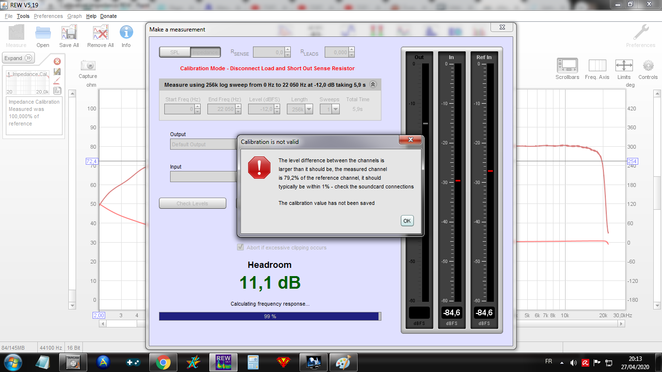Open the Preferences menu
The image size is (662, 372).
pyautogui.click(x=48, y=16)
